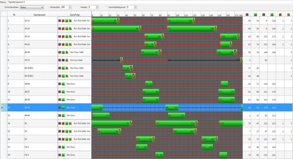
Task: Select the green phase 88–103 in selected row 38/39
Action: (172, 108)
